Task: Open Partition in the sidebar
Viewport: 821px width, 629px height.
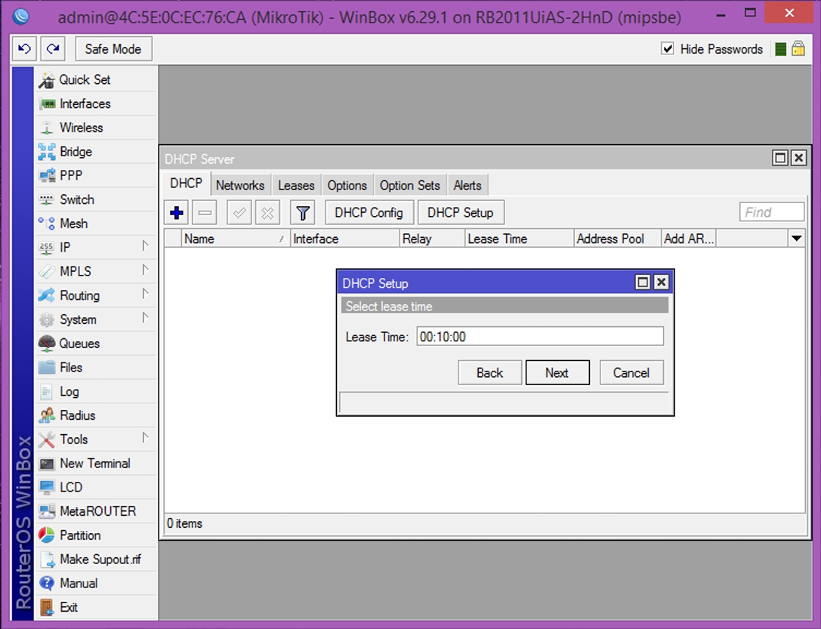Action: 97,535
